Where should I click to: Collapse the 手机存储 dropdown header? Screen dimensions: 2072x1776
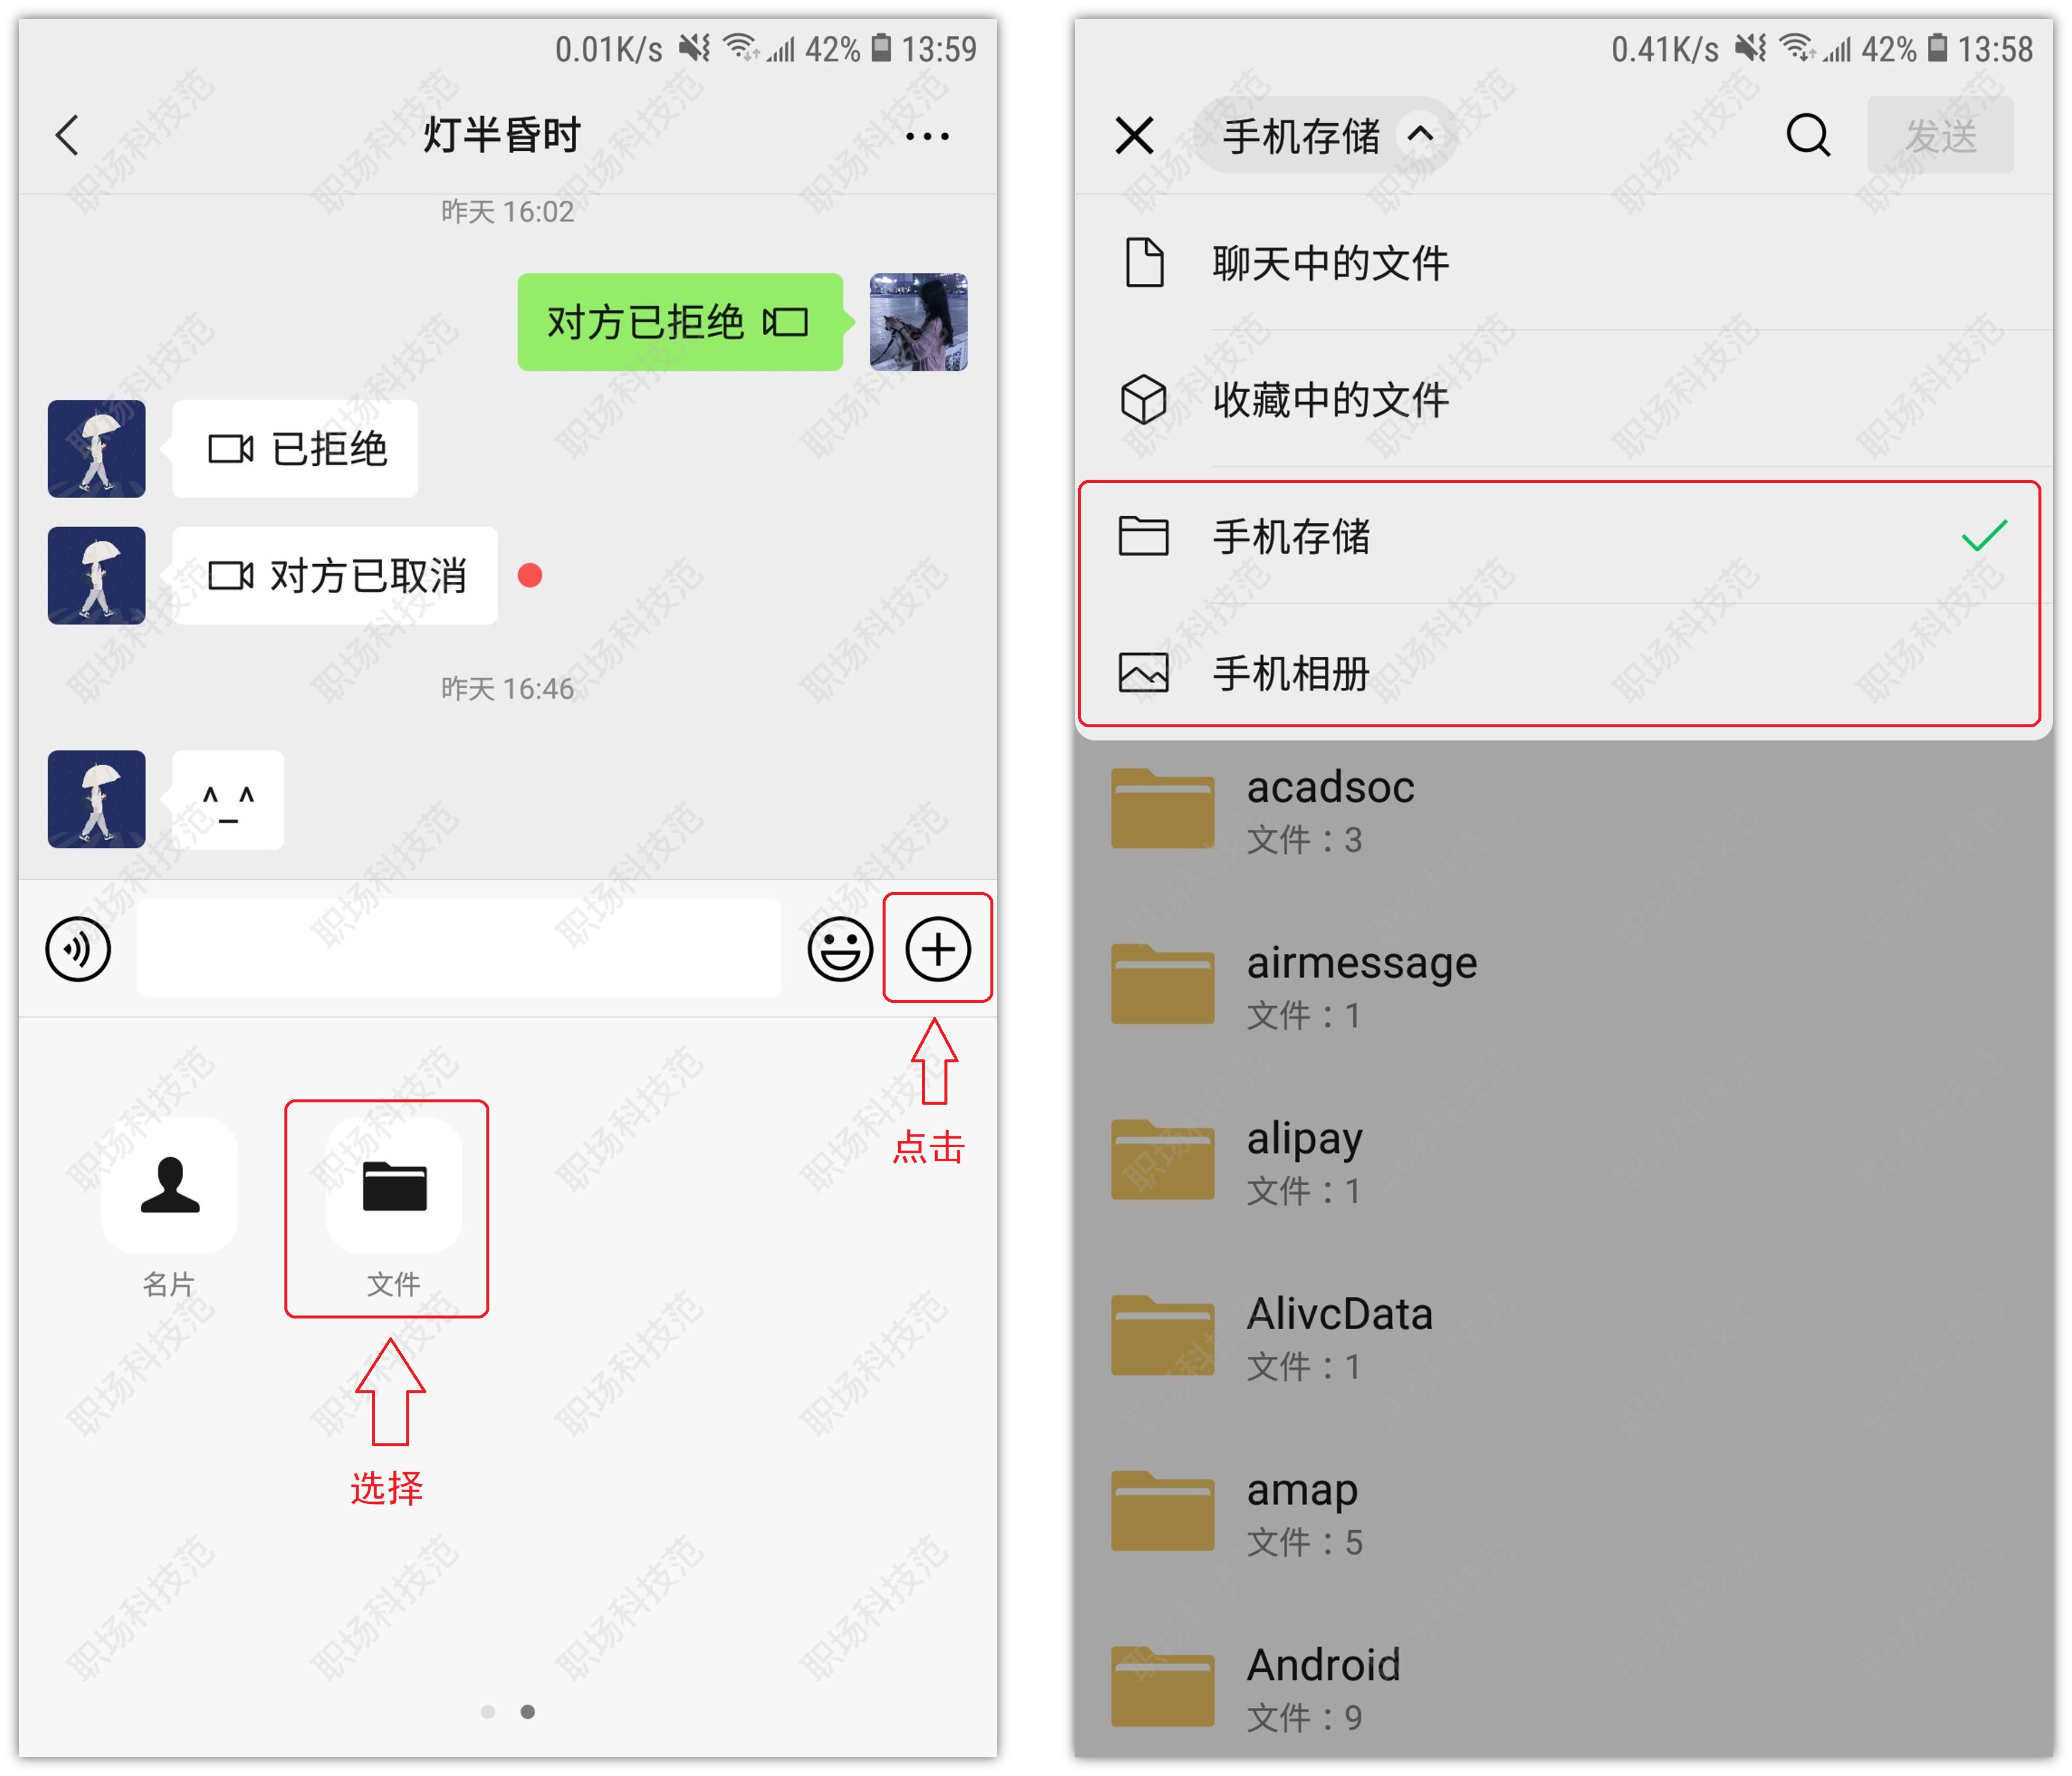1326,135
